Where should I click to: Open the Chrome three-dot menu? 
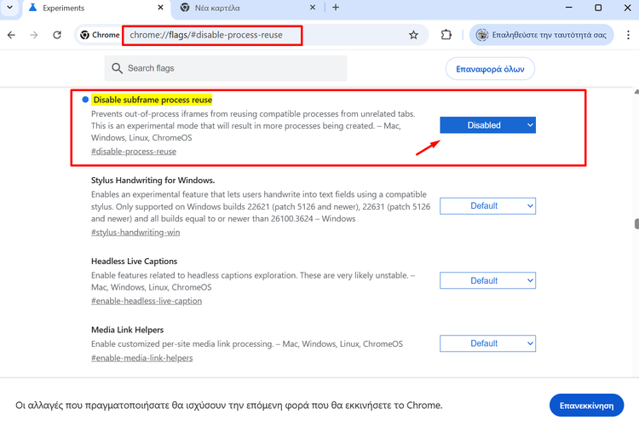coord(626,35)
